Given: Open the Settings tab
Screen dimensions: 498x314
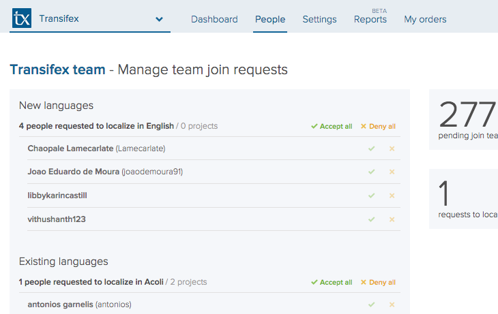Looking at the screenshot, I should [319, 19].
